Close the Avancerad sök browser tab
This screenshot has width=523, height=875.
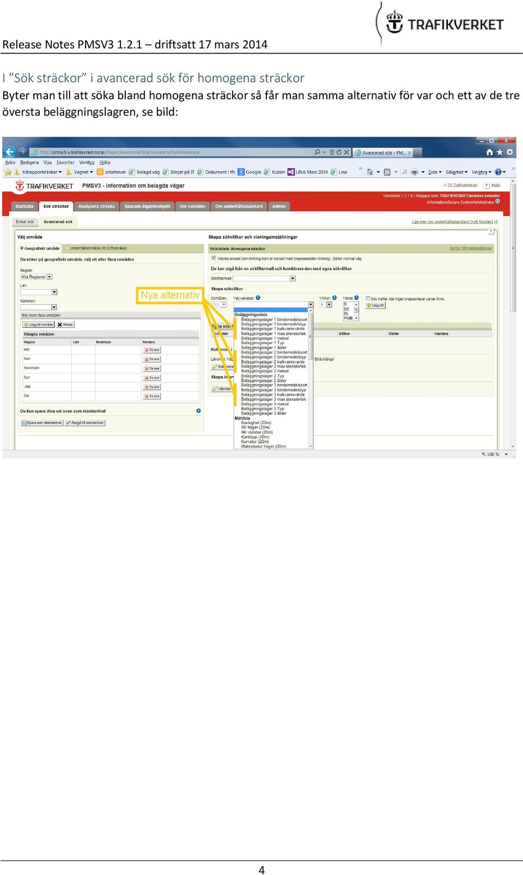tap(410, 153)
